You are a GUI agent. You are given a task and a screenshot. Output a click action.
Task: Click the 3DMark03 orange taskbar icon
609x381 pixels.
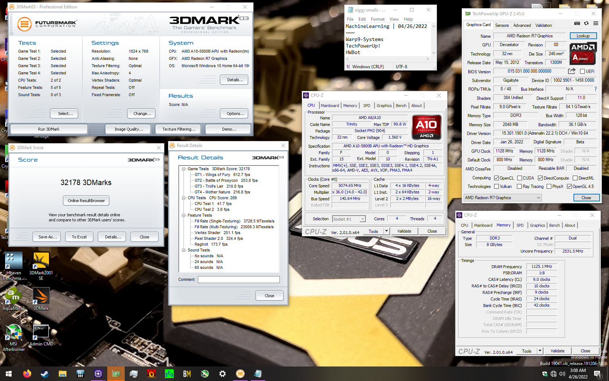240,374
